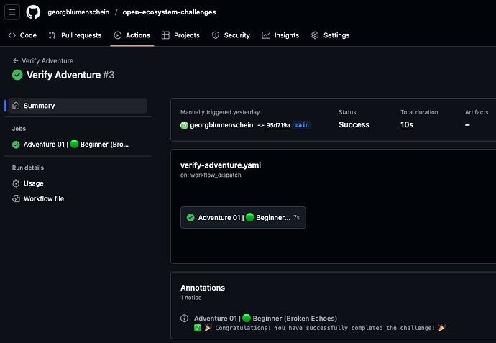Click the 10s total duration link

click(x=407, y=125)
